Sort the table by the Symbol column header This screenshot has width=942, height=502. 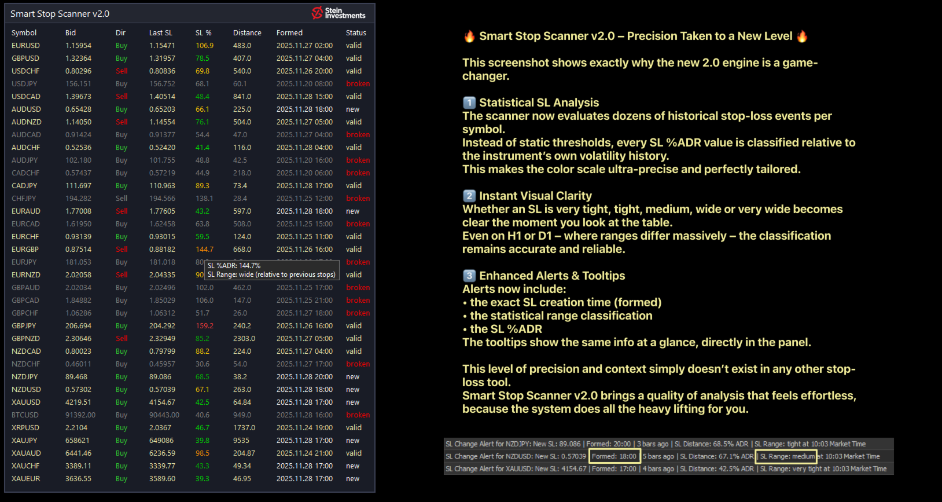click(24, 33)
